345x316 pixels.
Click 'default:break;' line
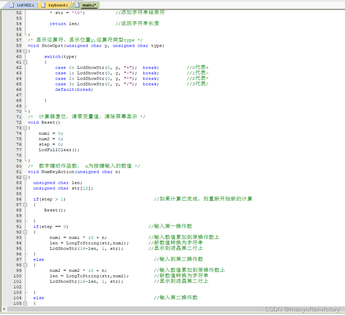pos(74,89)
